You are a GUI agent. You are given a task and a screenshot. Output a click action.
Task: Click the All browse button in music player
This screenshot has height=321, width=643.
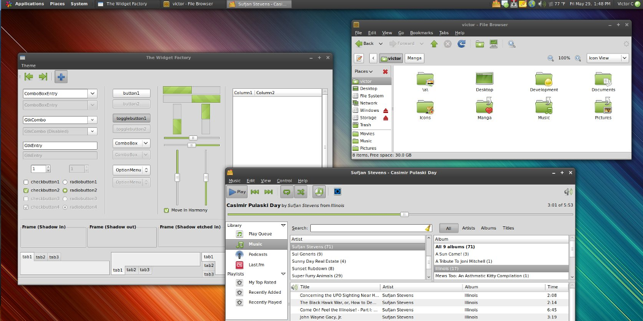click(448, 228)
